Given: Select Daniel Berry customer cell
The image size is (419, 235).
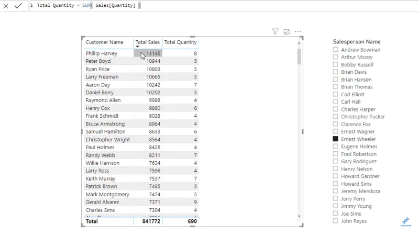Looking at the screenshot, I should click(100, 93).
